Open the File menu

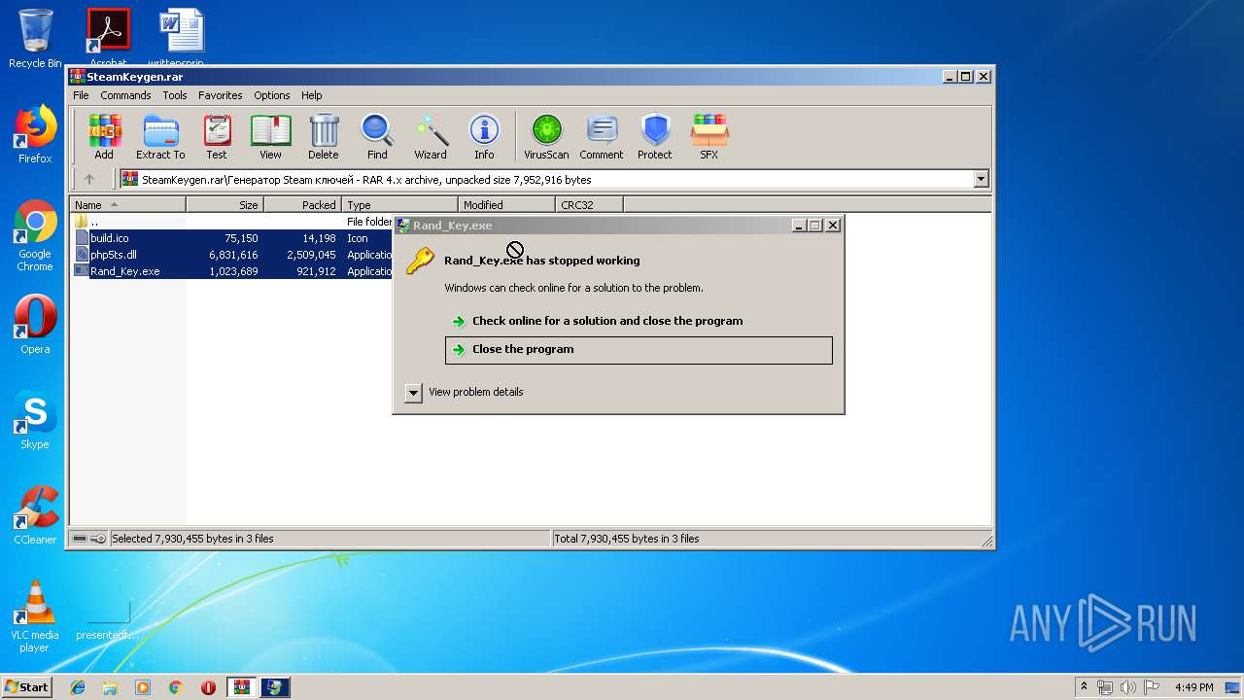(81, 95)
